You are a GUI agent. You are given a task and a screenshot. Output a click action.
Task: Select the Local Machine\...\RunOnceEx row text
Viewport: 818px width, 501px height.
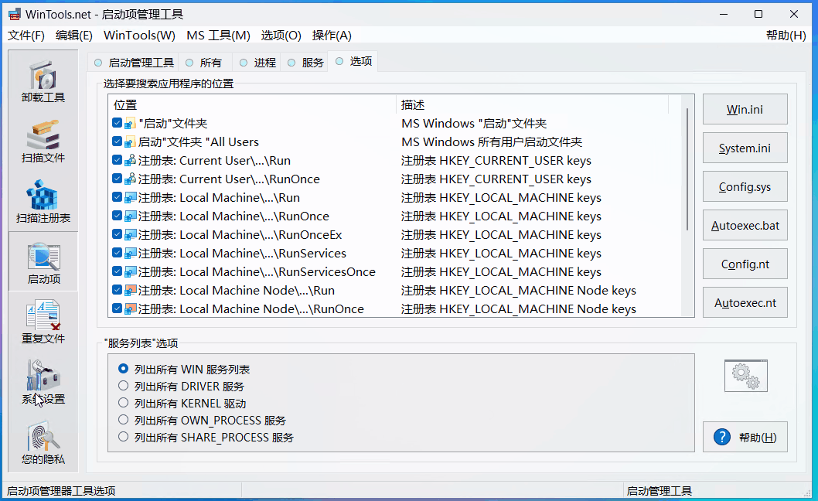240,235
